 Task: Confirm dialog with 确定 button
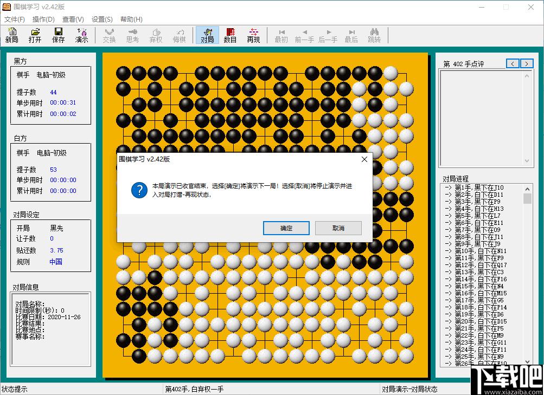pos(286,228)
